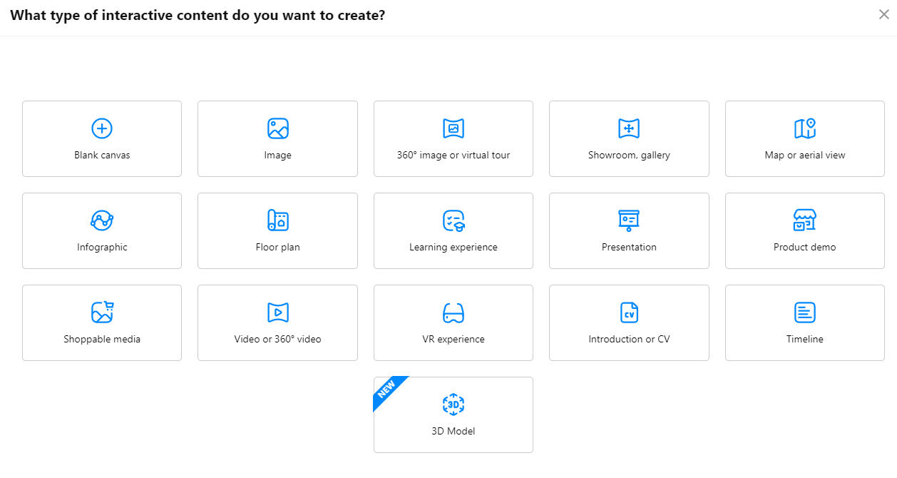Pick the Showroom, gallery icon
897x478 pixels.
pyautogui.click(x=629, y=128)
